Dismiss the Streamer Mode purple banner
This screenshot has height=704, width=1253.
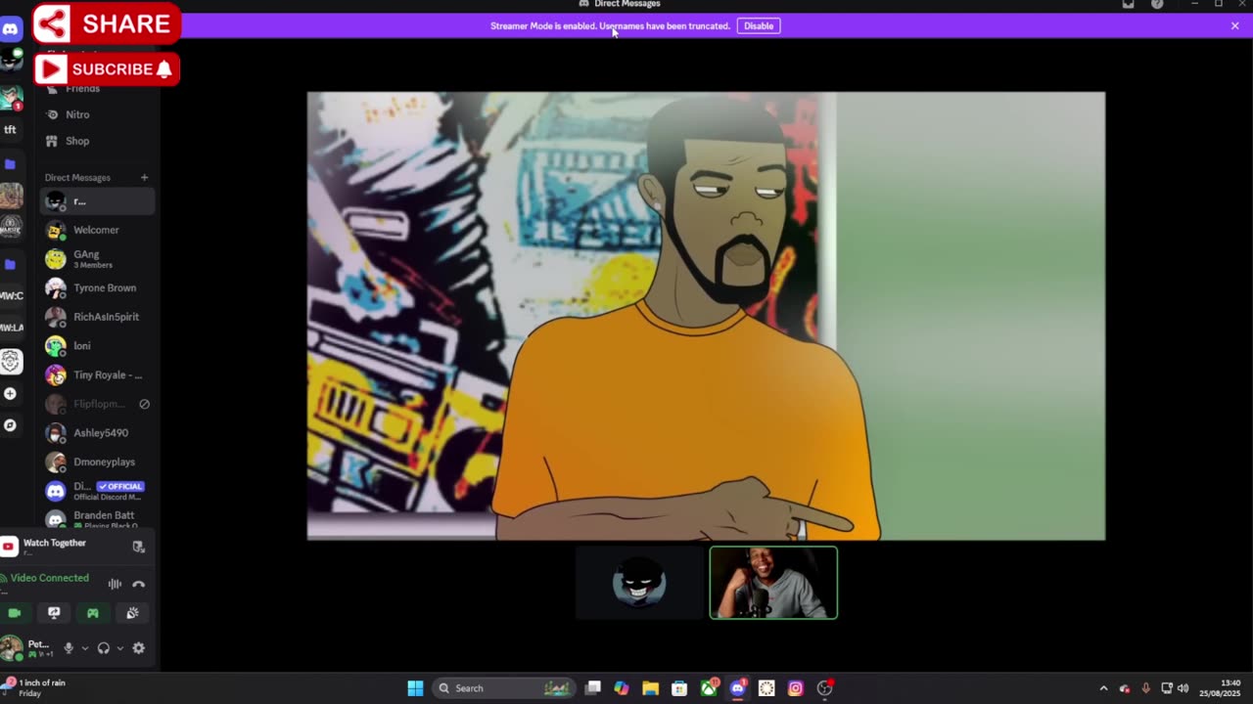coord(1234,25)
